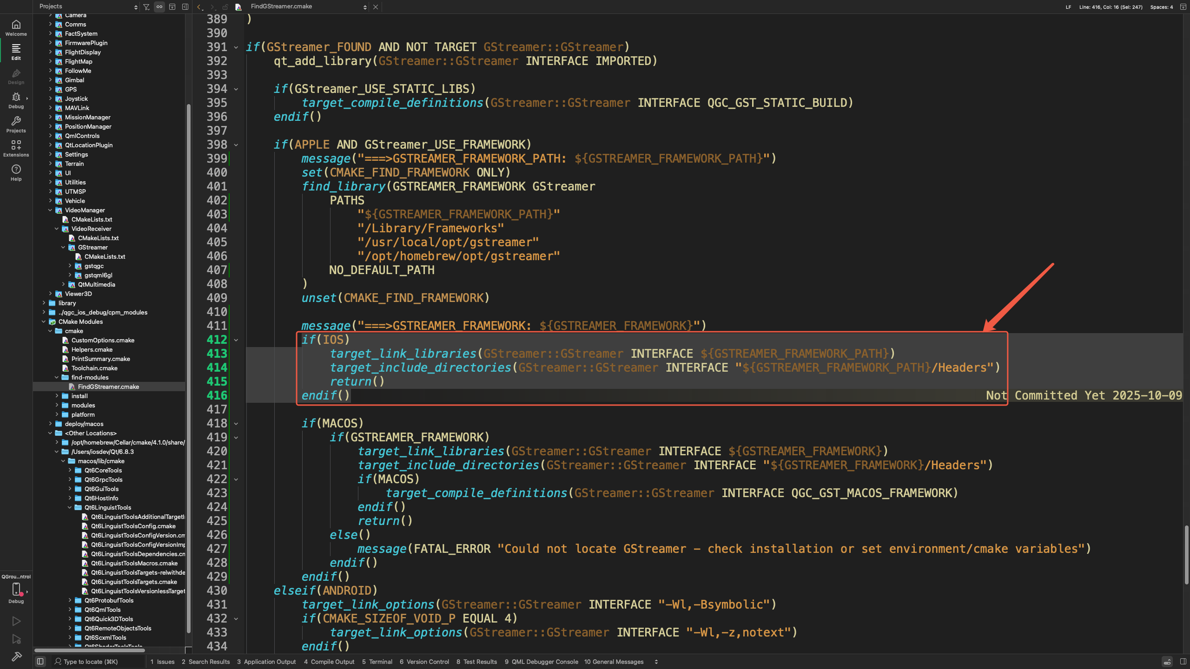Go back using the orange arrow
The width and height of the screenshot is (1190, 669).
[x=200, y=7]
